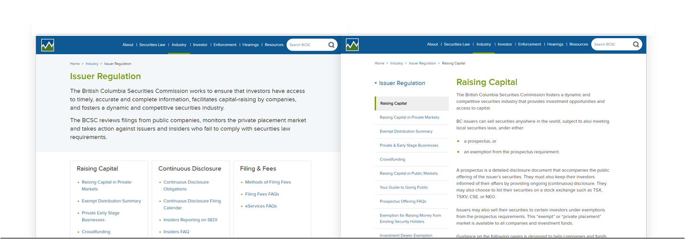Click search magnifier icon in left page
The height and width of the screenshot is (239, 685).
[331, 45]
